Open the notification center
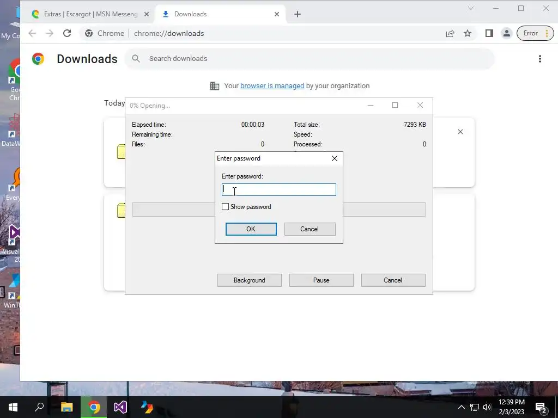The width and height of the screenshot is (558, 418). point(541,407)
